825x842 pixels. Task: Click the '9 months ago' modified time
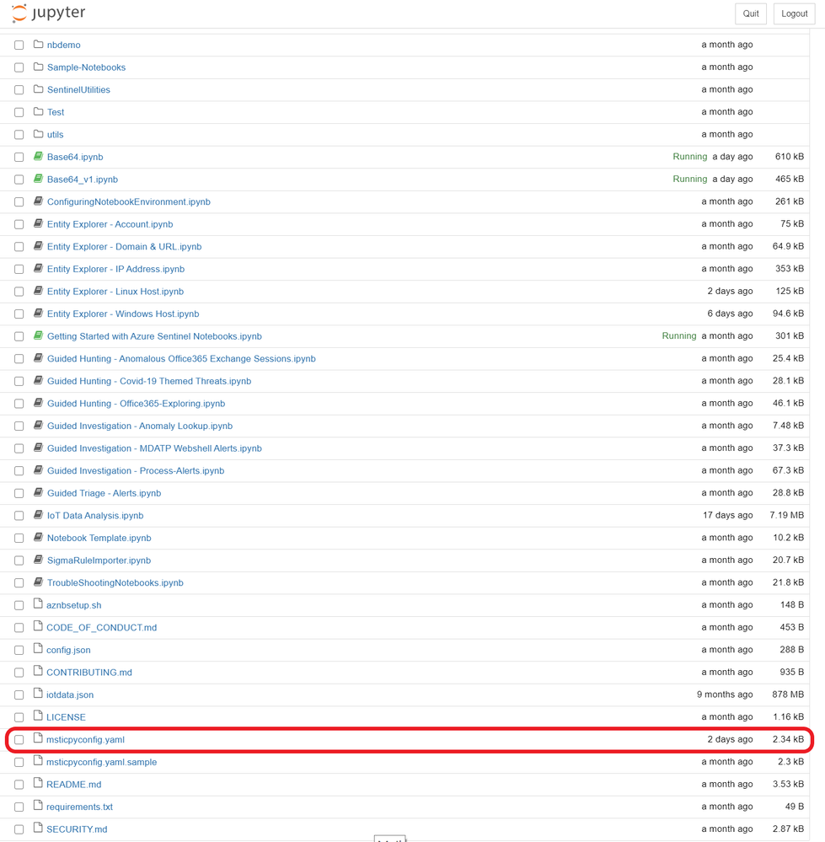(x=725, y=695)
